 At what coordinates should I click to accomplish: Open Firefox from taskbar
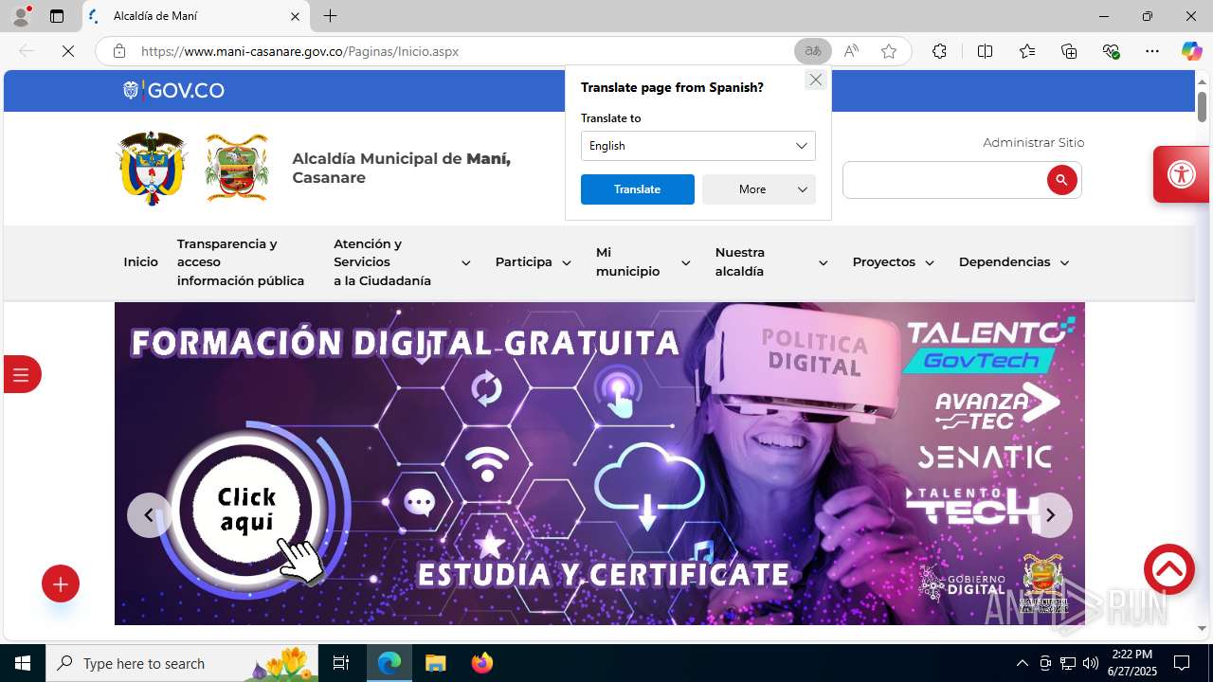(x=482, y=663)
